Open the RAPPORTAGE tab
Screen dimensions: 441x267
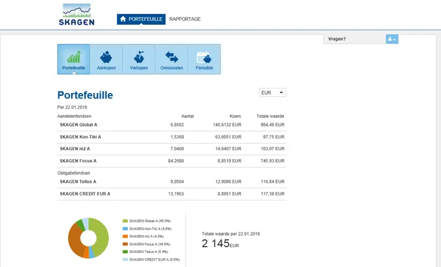click(x=185, y=19)
